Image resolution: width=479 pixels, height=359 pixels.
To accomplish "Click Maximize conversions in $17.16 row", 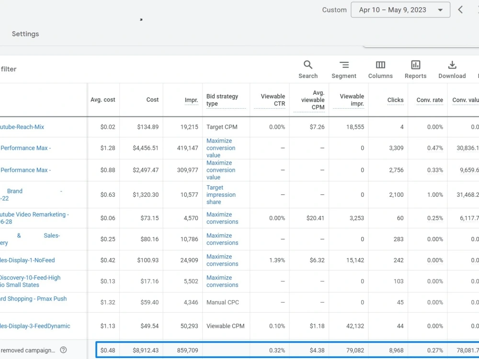I will [x=222, y=281].
